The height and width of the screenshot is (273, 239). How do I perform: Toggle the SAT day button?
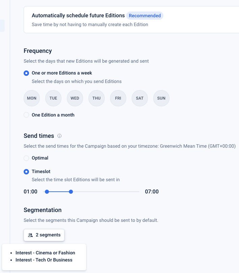(x=140, y=98)
